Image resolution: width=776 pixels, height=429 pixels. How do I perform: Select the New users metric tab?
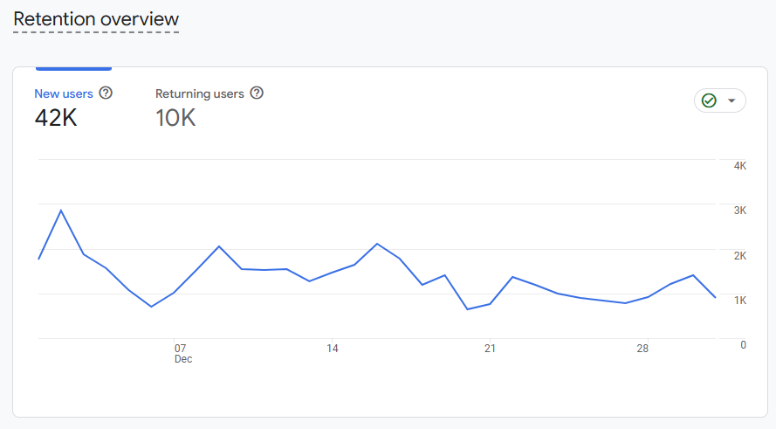(x=64, y=93)
